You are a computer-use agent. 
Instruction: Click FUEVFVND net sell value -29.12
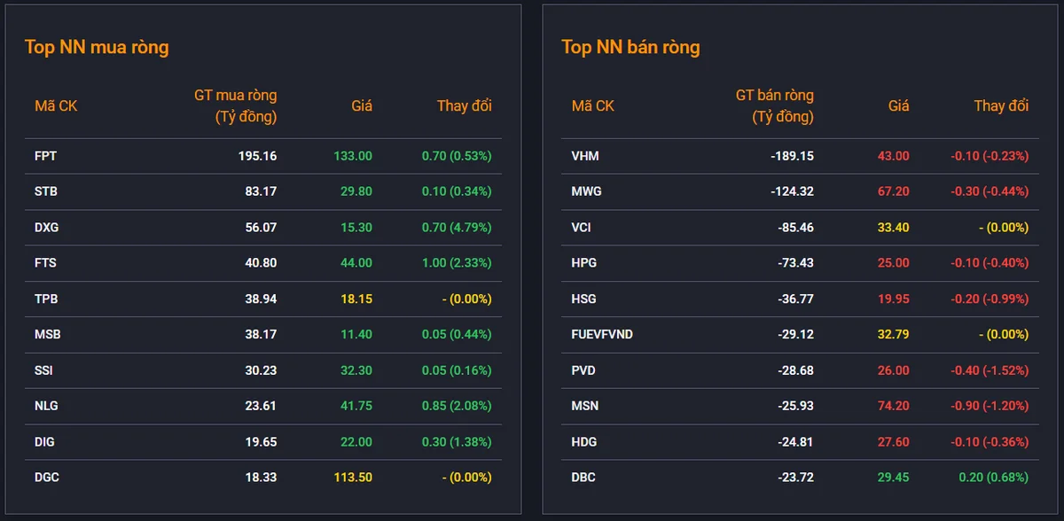point(795,335)
